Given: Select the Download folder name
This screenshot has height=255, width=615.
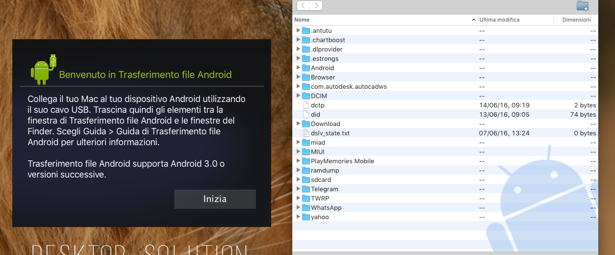Looking at the screenshot, I should click(x=326, y=124).
